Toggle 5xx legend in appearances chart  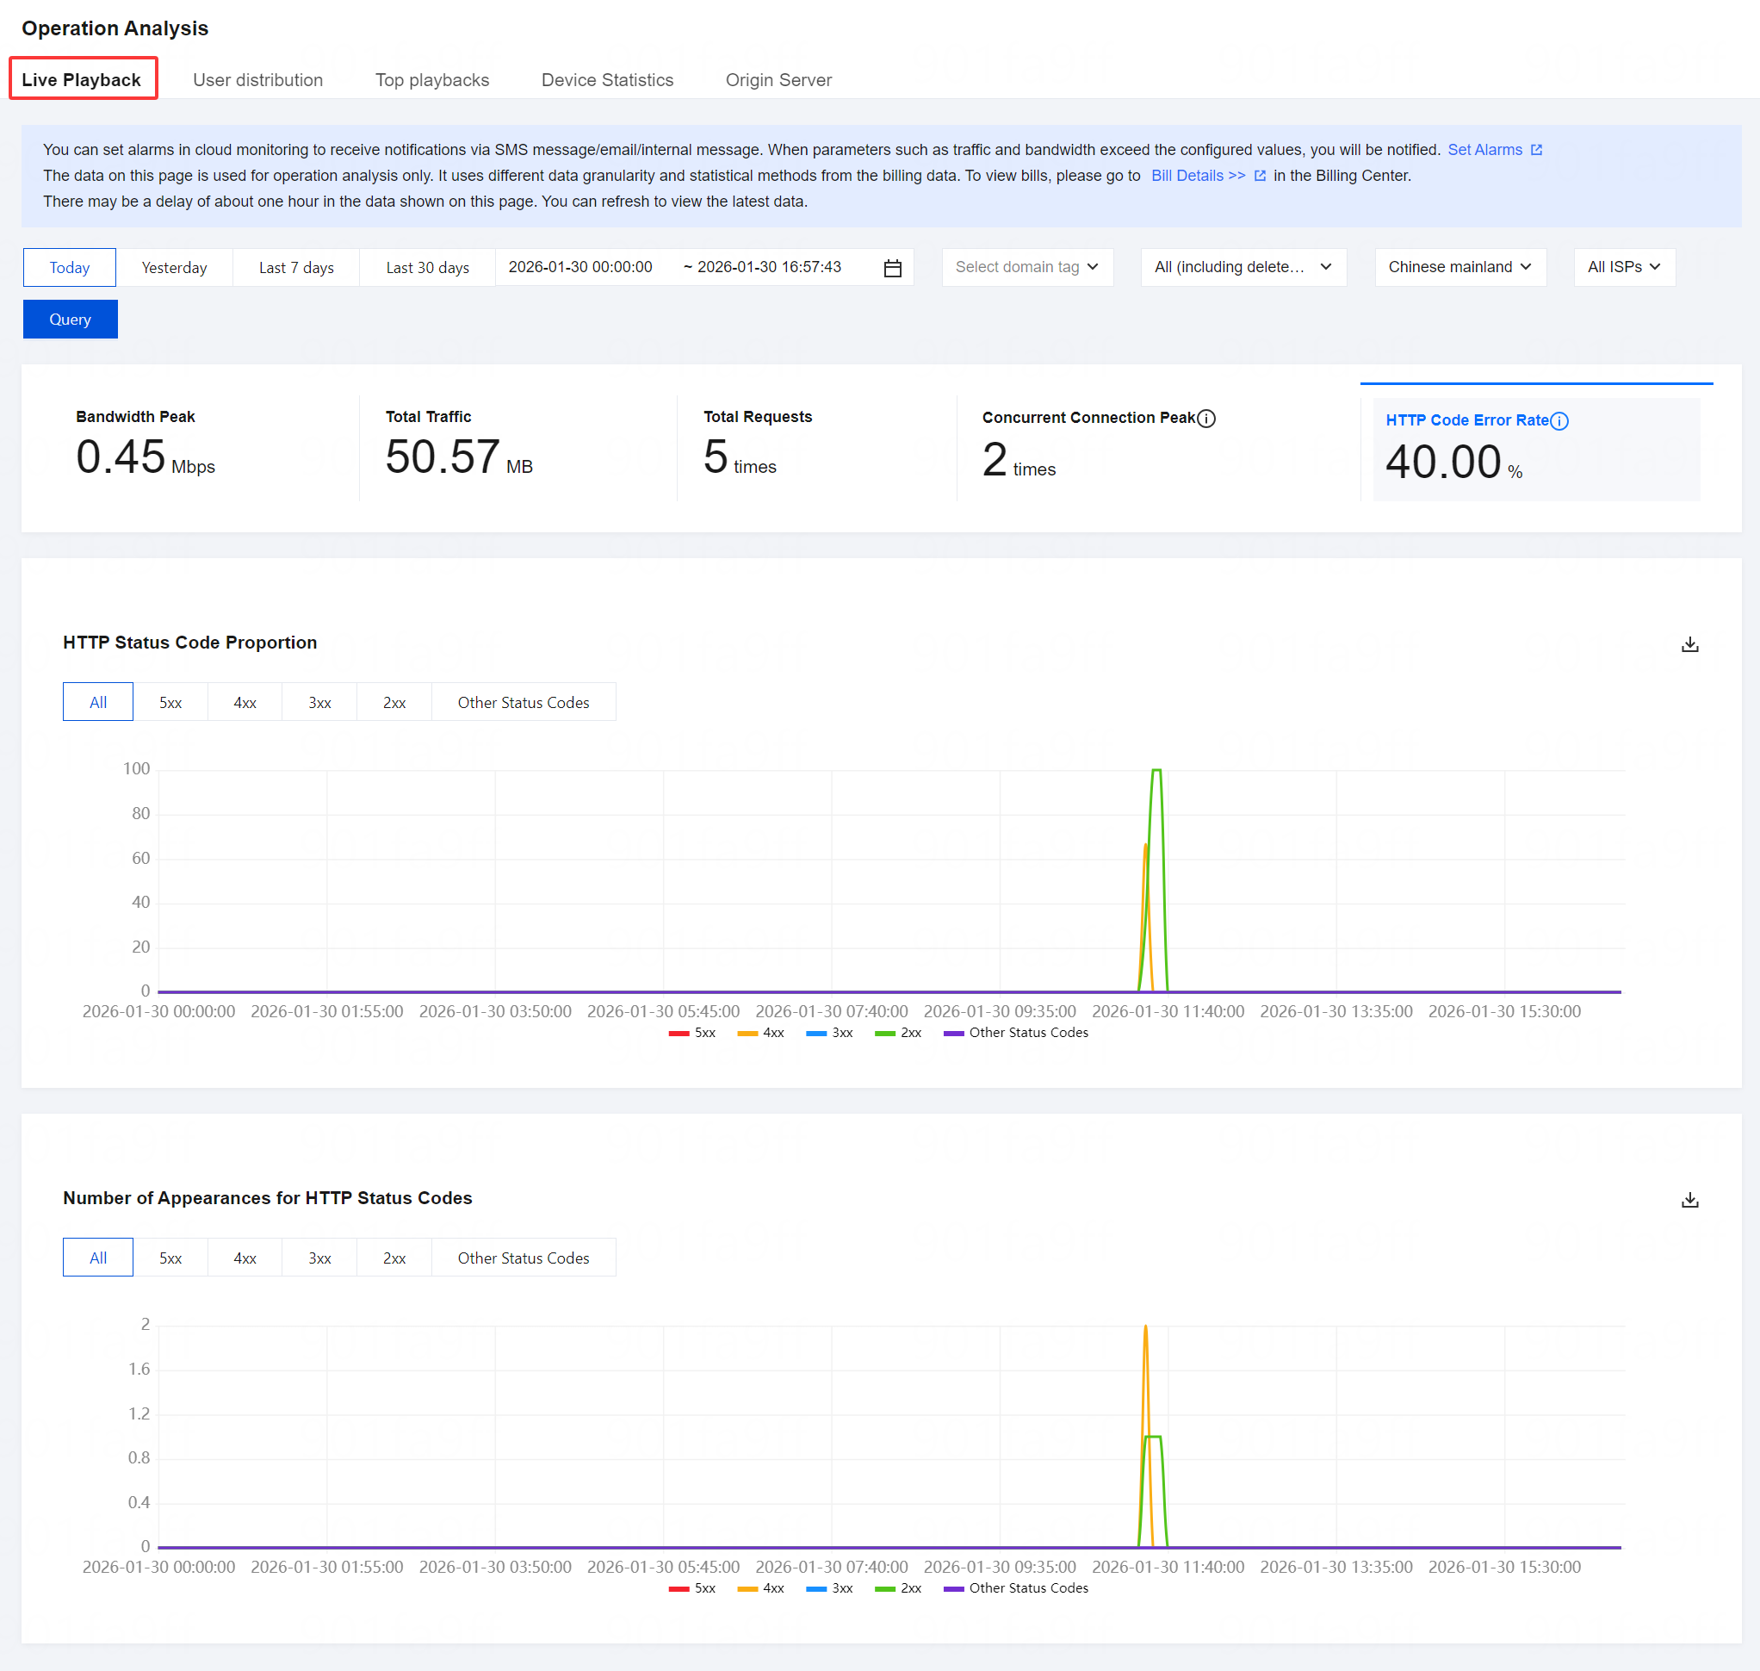pos(691,1588)
